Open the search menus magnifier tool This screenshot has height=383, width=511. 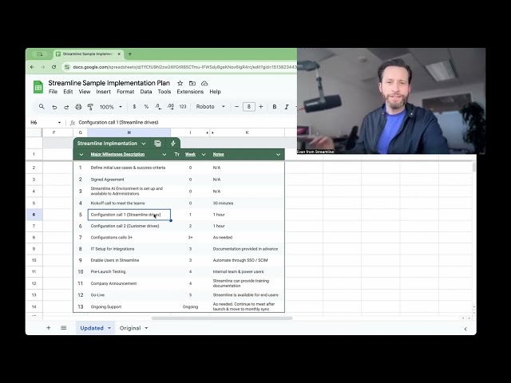pos(42,106)
